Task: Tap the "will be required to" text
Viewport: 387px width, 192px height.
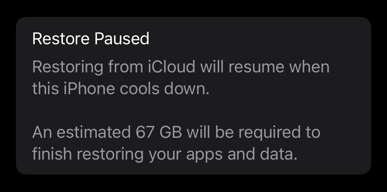Action: click(x=253, y=133)
